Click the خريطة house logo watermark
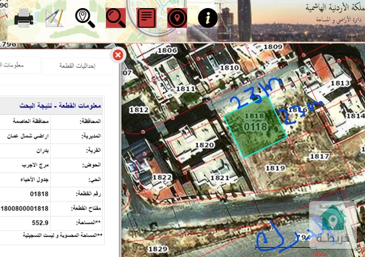The width and height of the screenshot is (365, 257). [x=333, y=225]
